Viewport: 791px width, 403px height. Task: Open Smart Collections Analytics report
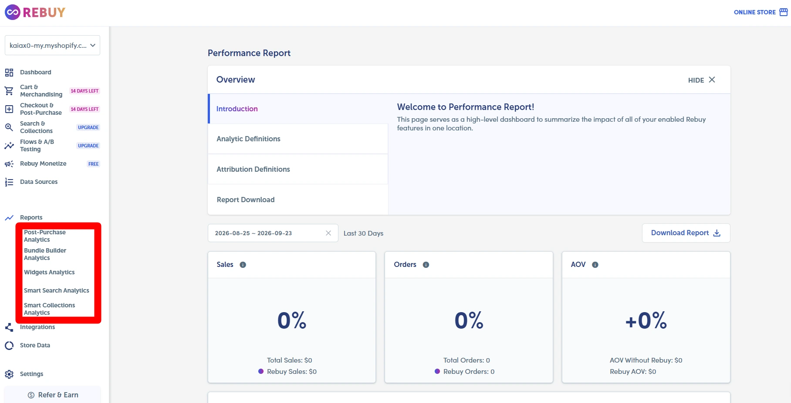point(49,309)
